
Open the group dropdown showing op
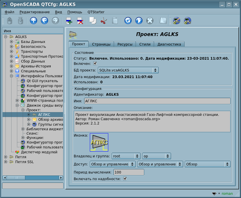pos(157,156)
